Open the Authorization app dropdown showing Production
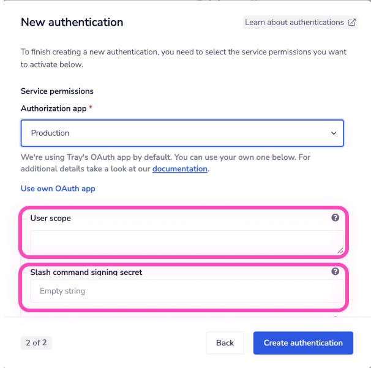 (182, 133)
